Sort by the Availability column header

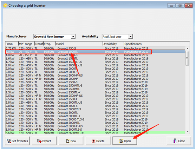(113, 44)
